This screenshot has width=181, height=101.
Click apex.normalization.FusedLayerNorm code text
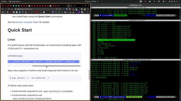[32, 98]
